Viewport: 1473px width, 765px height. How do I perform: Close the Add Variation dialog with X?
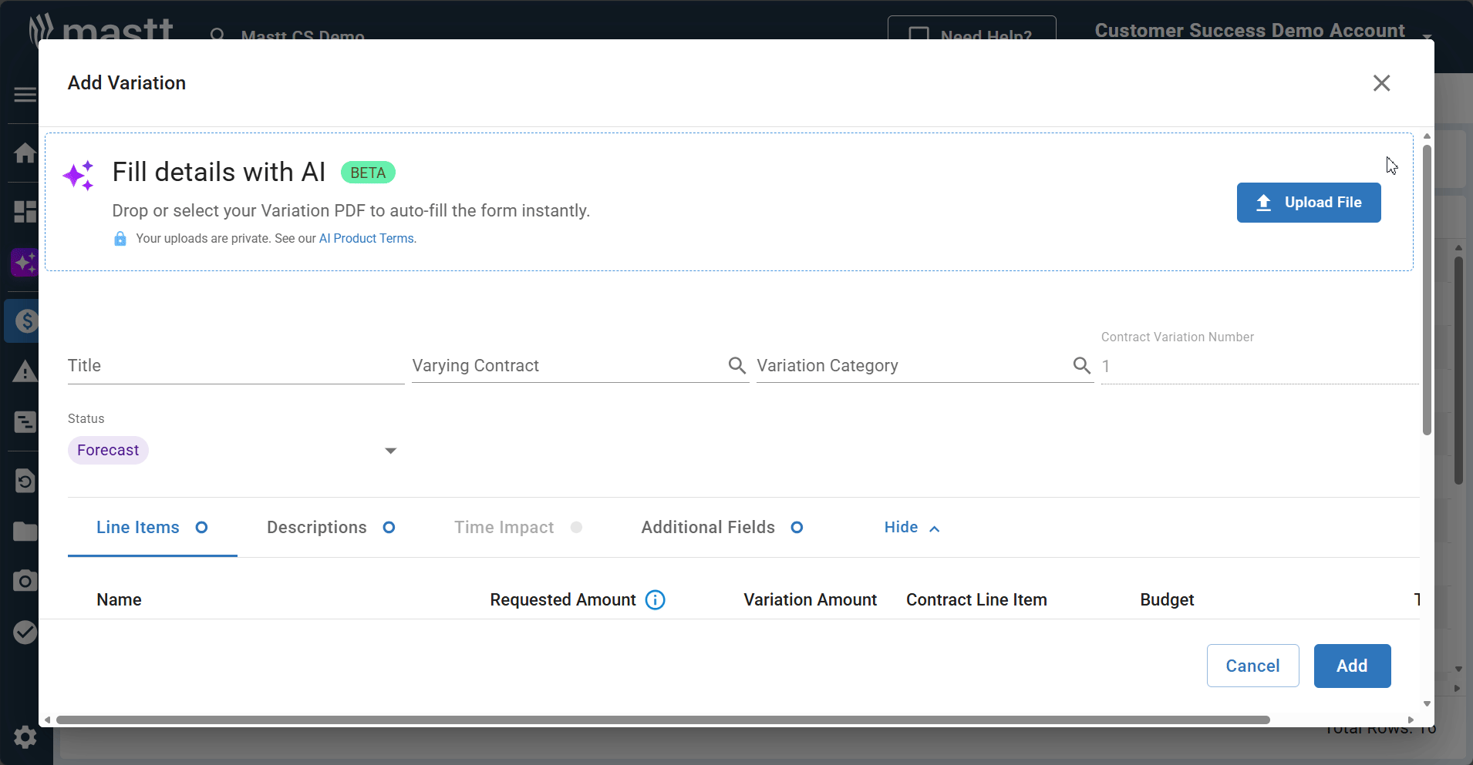(1381, 83)
